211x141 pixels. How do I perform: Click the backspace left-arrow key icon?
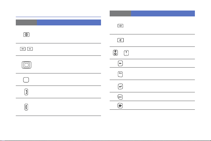coord(120,63)
